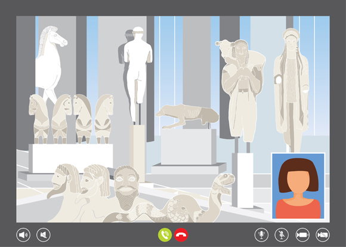Mute the speaker with crossed-out speaker icon

(x=44, y=235)
